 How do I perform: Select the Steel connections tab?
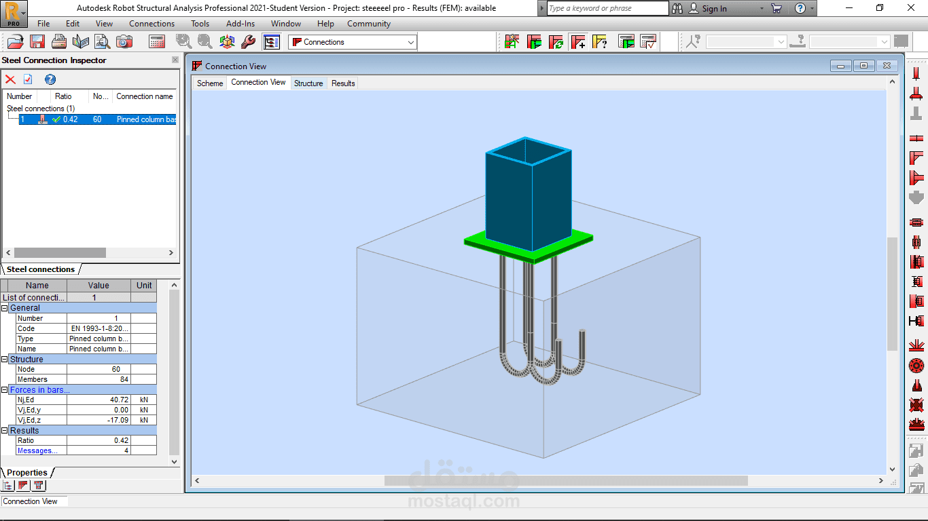pyautogui.click(x=41, y=269)
